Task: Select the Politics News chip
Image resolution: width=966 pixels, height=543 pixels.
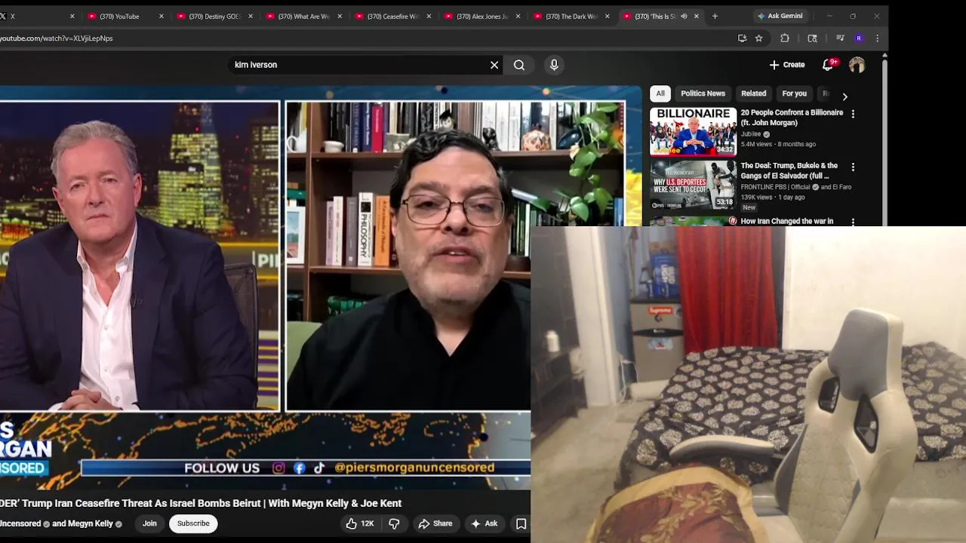Action: pyautogui.click(x=703, y=94)
